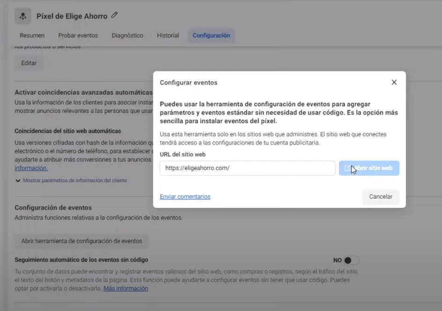Screen dimensions: 442x311
Task: Switch to Probar eventos tab
Action: pos(78,36)
